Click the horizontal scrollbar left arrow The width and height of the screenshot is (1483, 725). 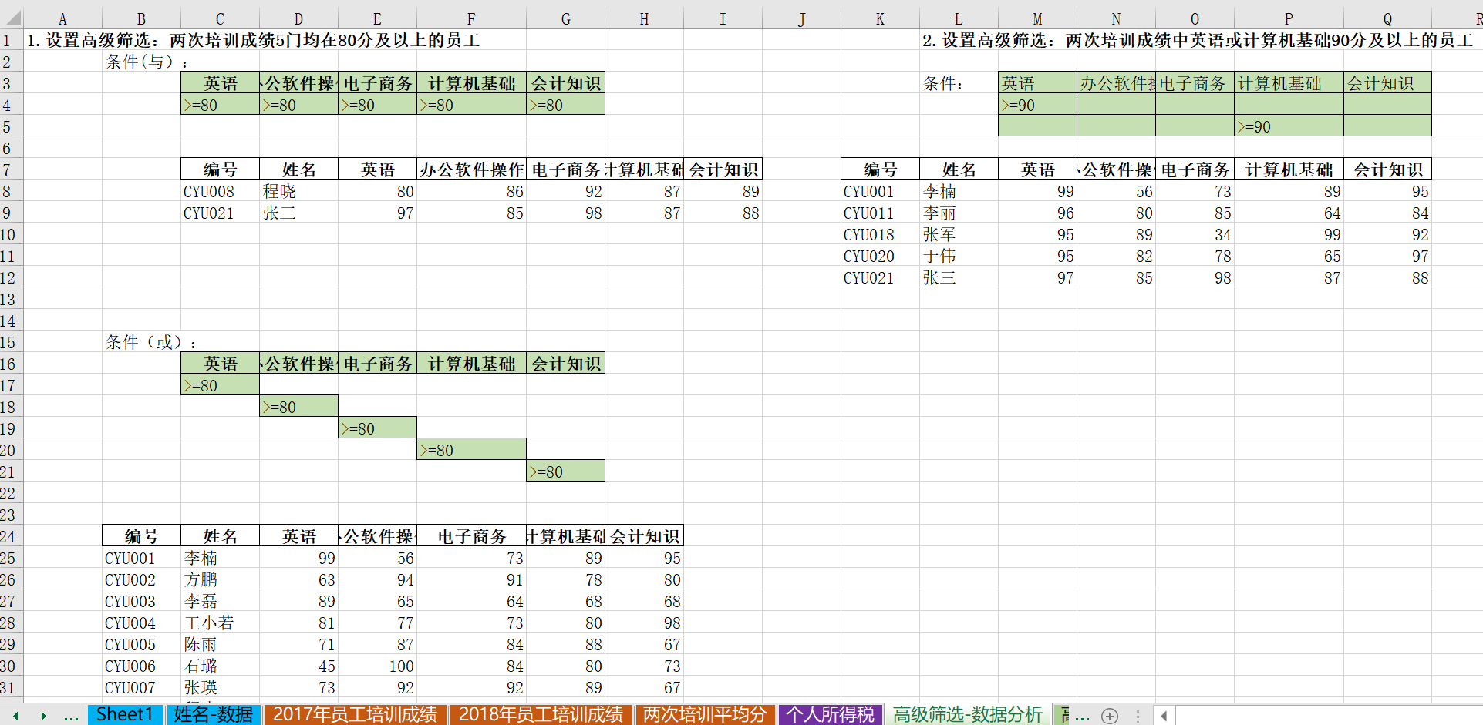[x=1164, y=716]
